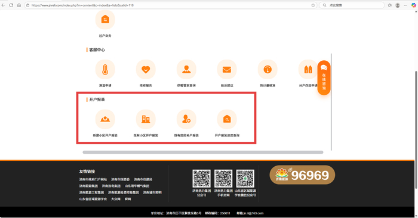Open 山东港华燃气集团 link
Screen dimensions: 418x218
click(x=137, y=186)
